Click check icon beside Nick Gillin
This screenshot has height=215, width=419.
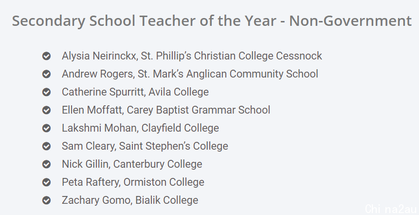point(47,164)
